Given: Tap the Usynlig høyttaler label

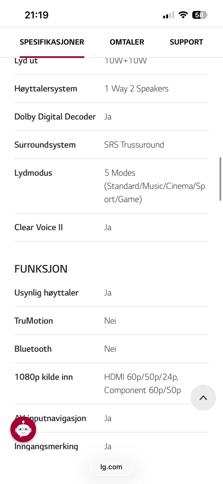Looking at the screenshot, I should point(46,293).
